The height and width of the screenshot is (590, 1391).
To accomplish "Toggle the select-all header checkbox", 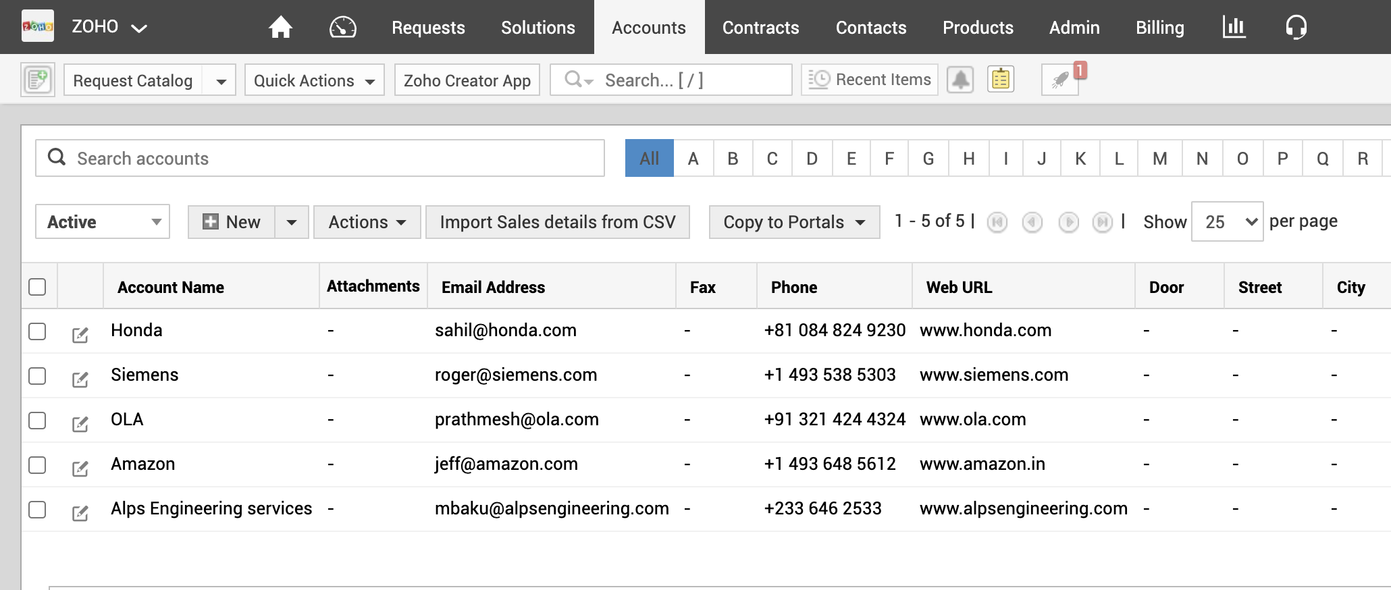I will (x=37, y=287).
